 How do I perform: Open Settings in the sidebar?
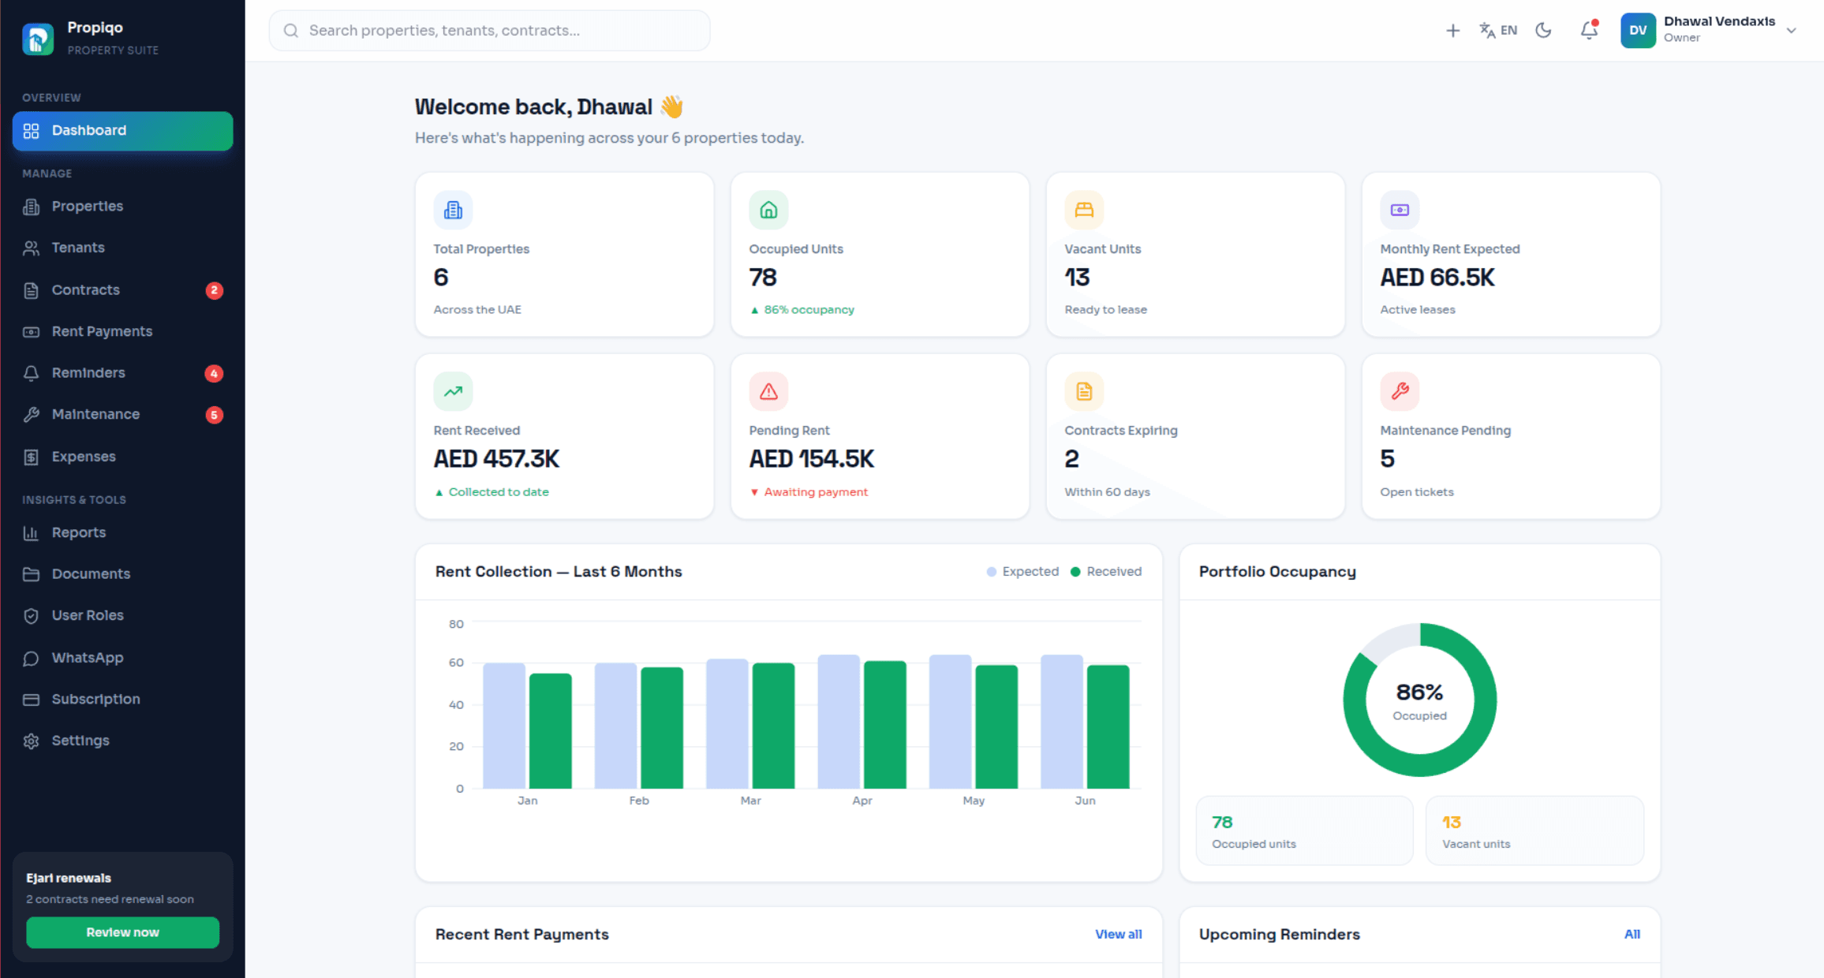click(x=122, y=741)
